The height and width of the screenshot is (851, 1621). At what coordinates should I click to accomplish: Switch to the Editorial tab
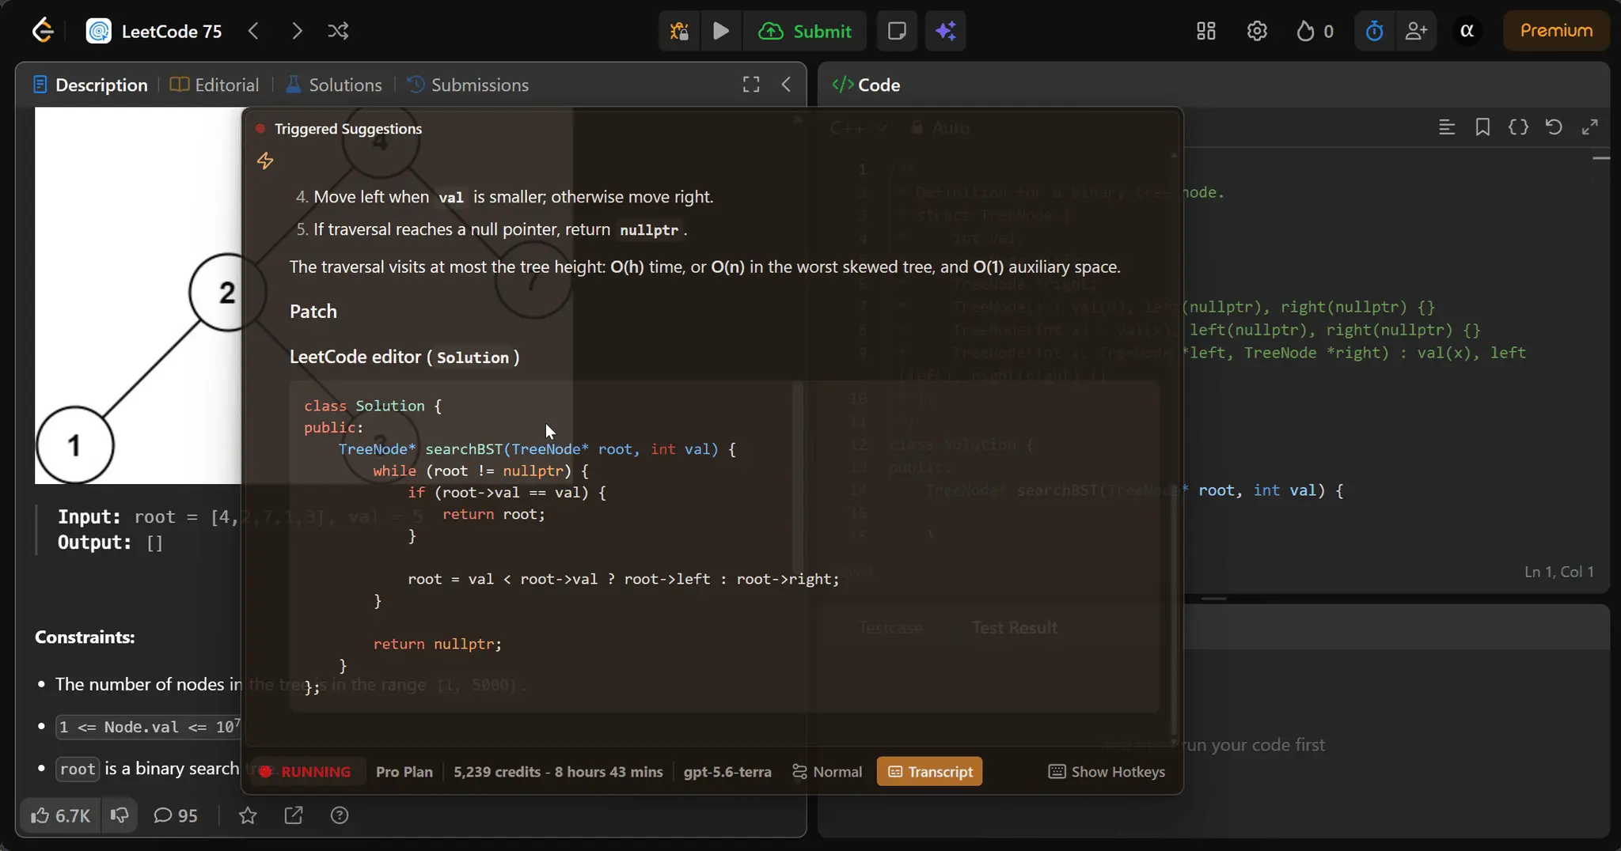pos(214,85)
